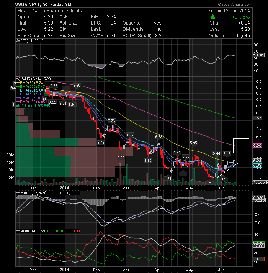268x273 pixels.
Task: Click the 5.44 price high annotation
Action: click(217, 153)
